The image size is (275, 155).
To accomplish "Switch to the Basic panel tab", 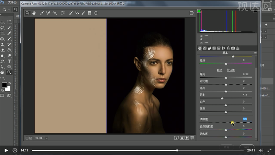I will (200, 48).
